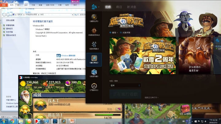Image resolution: width=221 pixels, height=124 pixels.
Task: Open Google Chrome from the taskbar
Action: coord(12,121)
